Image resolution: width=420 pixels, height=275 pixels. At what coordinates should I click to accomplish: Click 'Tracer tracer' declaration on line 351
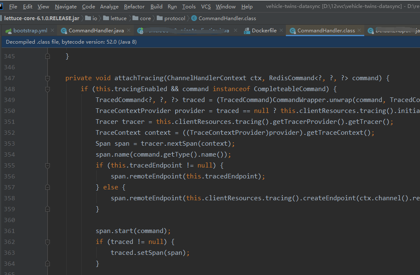[x=120, y=122]
